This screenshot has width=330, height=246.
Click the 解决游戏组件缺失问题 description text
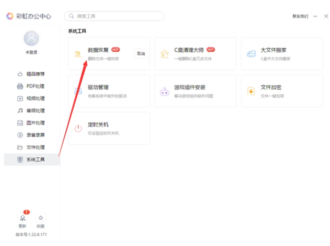click(x=194, y=96)
